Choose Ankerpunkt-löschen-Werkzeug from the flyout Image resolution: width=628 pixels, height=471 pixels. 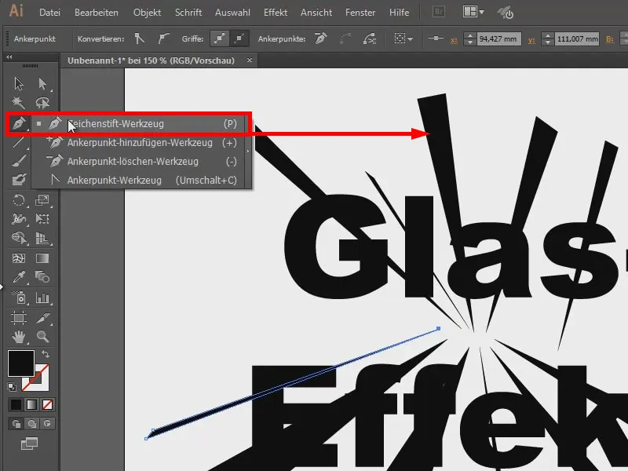tap(140, 162)
